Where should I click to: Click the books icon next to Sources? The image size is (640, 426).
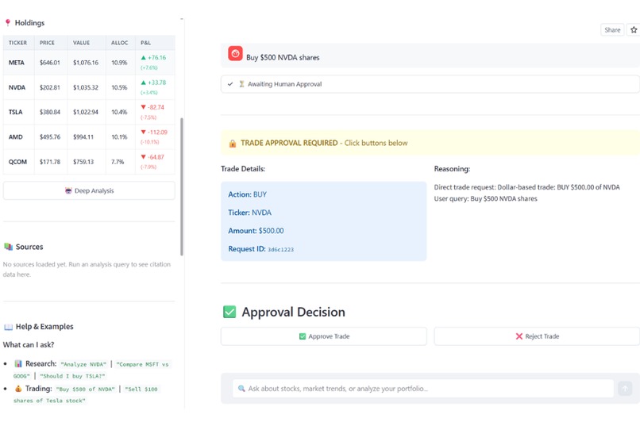point(8,247)
